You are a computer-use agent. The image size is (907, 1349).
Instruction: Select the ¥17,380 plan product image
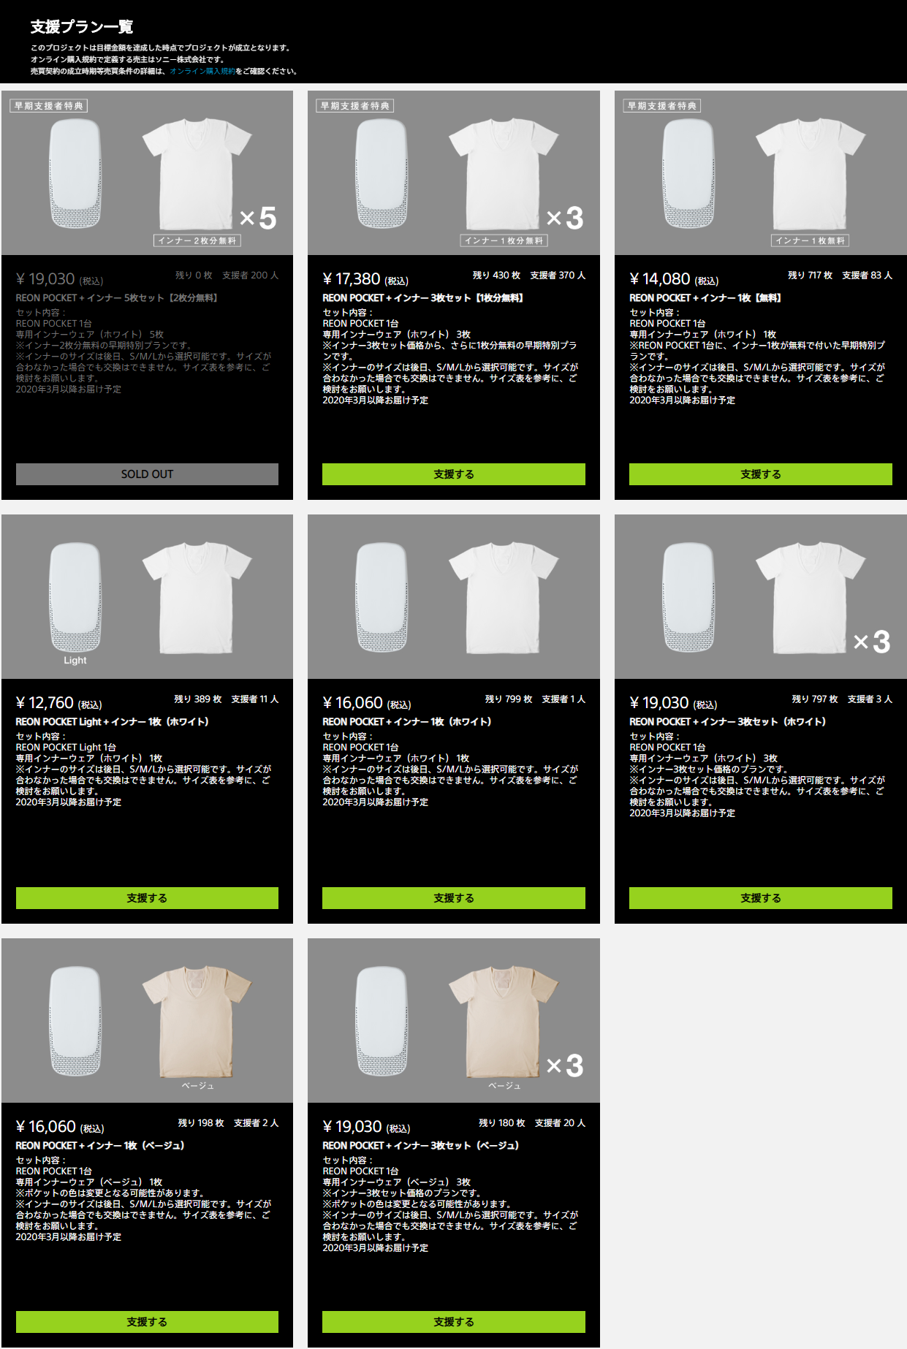click(x=454, y=173)
